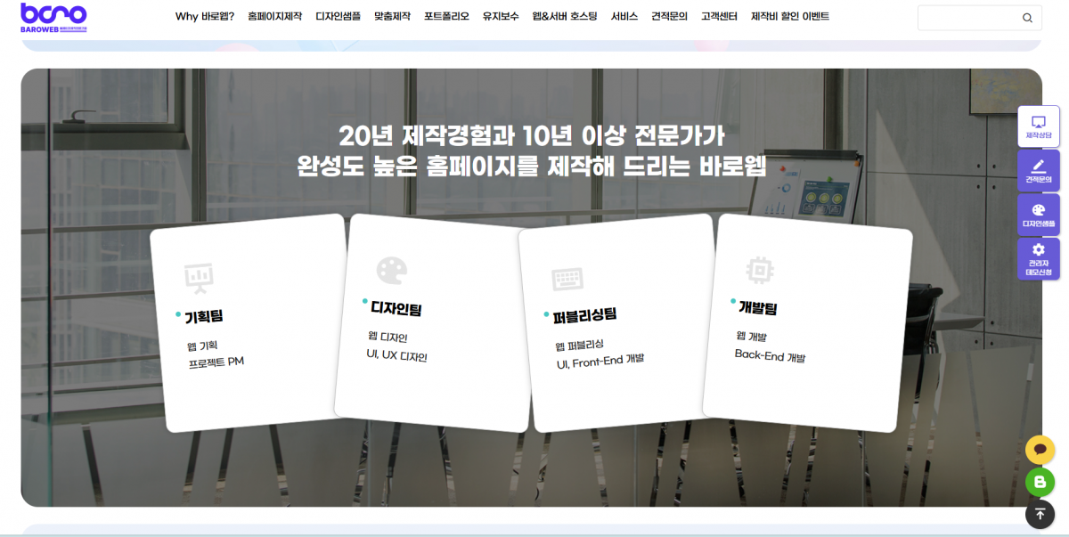The width and height of the screenshot is (1069, 537).
Task: Select 고객센터 in the top menu
Action: tap(719, 17)
